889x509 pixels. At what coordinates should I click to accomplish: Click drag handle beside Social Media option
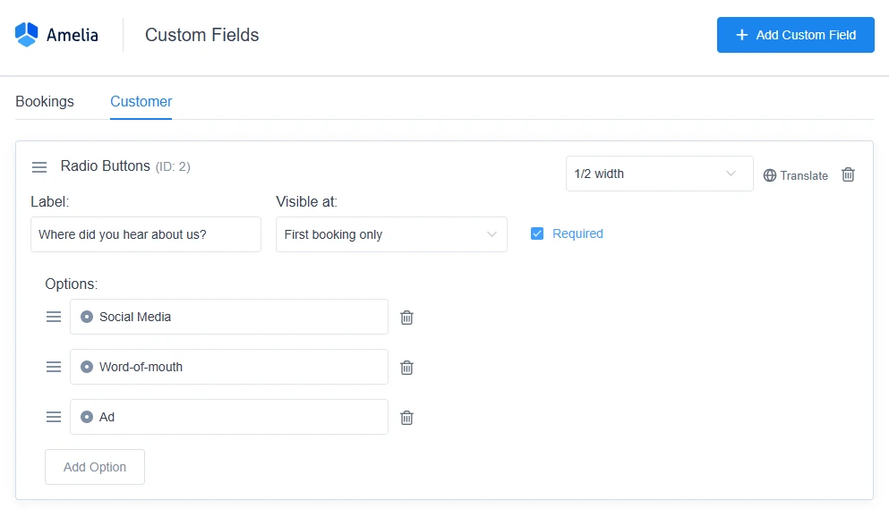(x=54, y=317)
